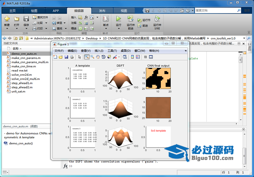Click the uncomment icon next to percent
The height and width of the screenshot is (177, 254).
86,23
